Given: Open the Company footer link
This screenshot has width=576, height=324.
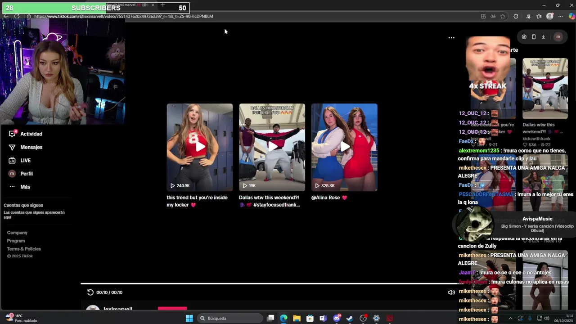Looking at the screenshot, I should [x=17, y=233].
